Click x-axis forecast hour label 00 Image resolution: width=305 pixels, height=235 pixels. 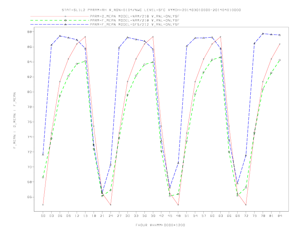[43, 216]
